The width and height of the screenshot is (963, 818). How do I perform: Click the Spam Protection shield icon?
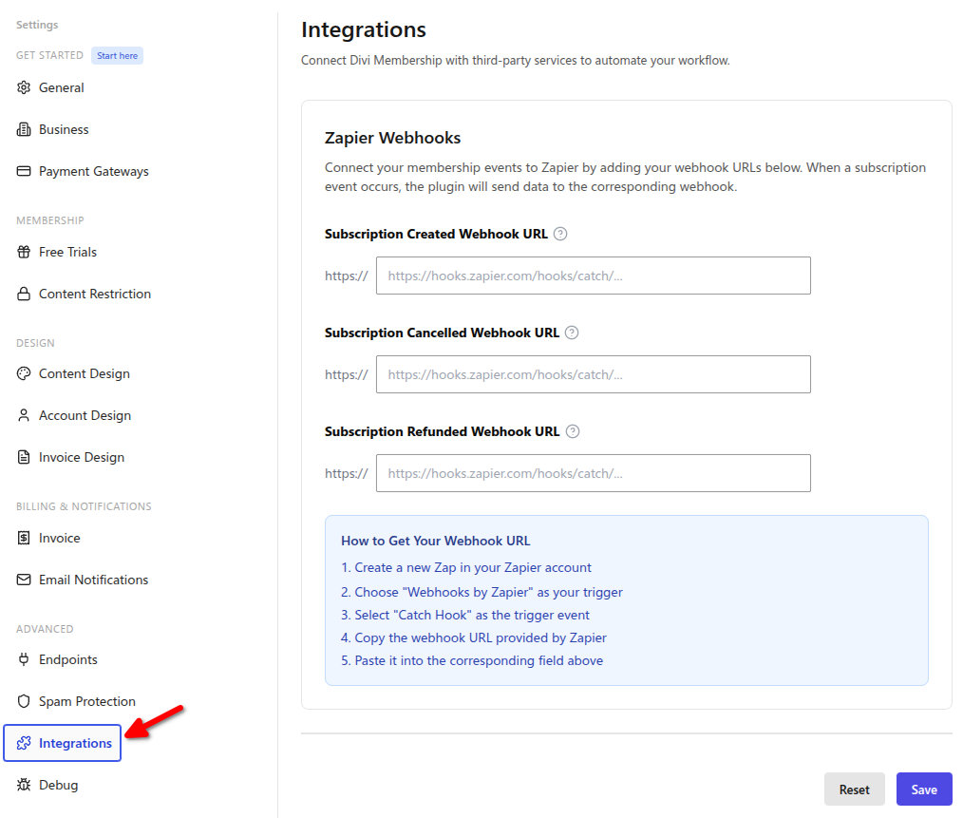click(24, 701)
